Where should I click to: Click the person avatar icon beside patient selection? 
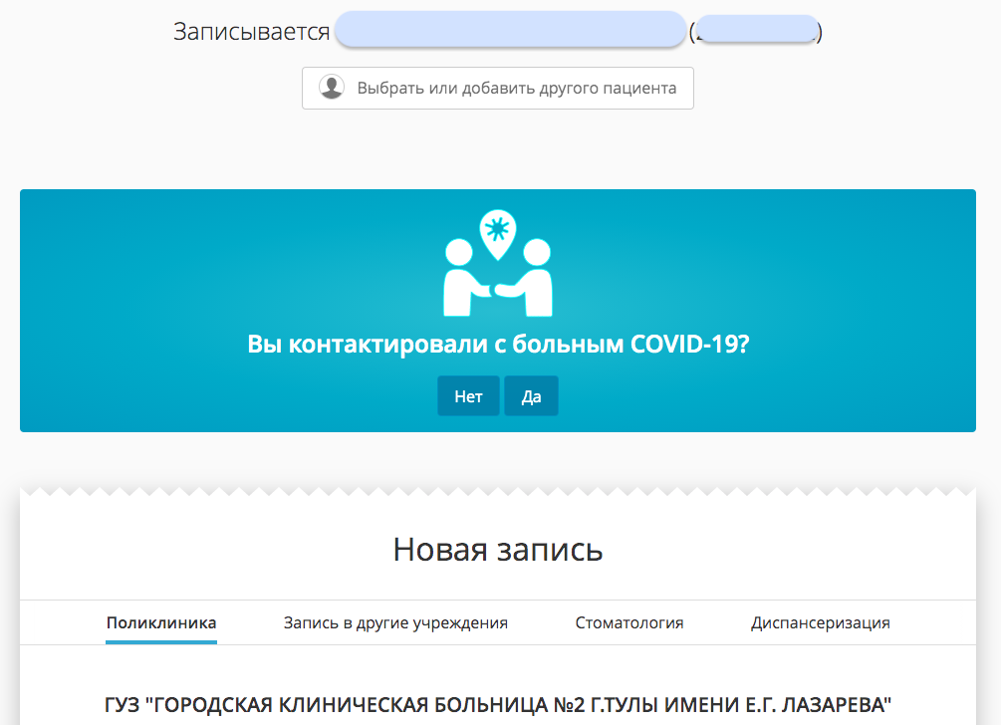click(332, 88)
